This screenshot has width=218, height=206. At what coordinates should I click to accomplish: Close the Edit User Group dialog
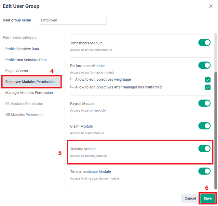(211, 6)
